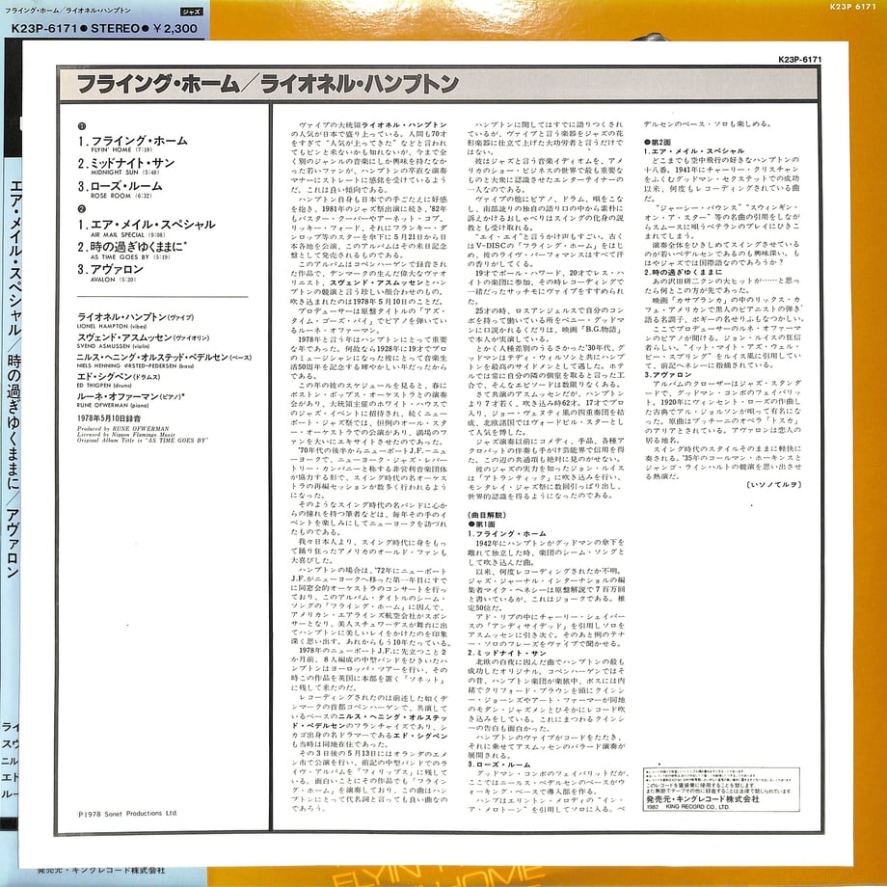Click 1982 KING RECORD CO., LTD. in the box
887x887 pixels.
tap(687, 807)
